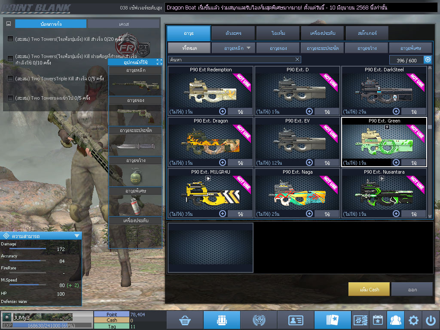440x330 pixels.
Task: Click the Damage stat bar
Action: click(x=28, y=249)
